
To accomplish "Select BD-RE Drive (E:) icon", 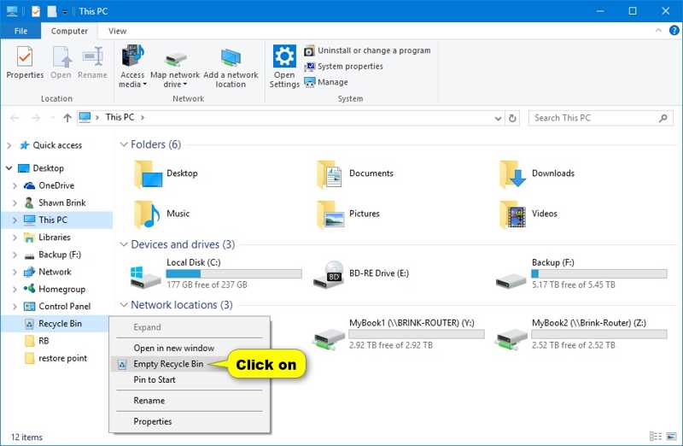I will coord(330,274).
